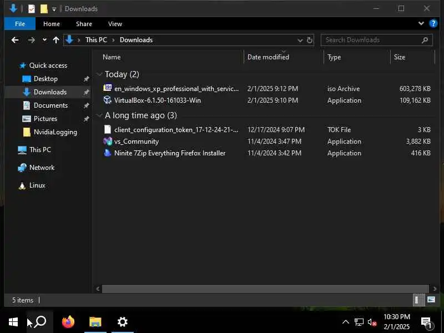
Task: Open the File ribbon tab
Action: click(x=20, y=24)
